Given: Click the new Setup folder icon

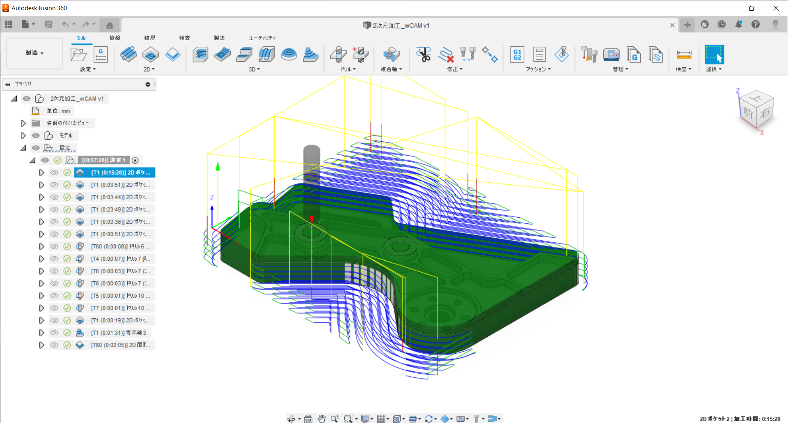Looking at the screenshot, I should 78,54.
